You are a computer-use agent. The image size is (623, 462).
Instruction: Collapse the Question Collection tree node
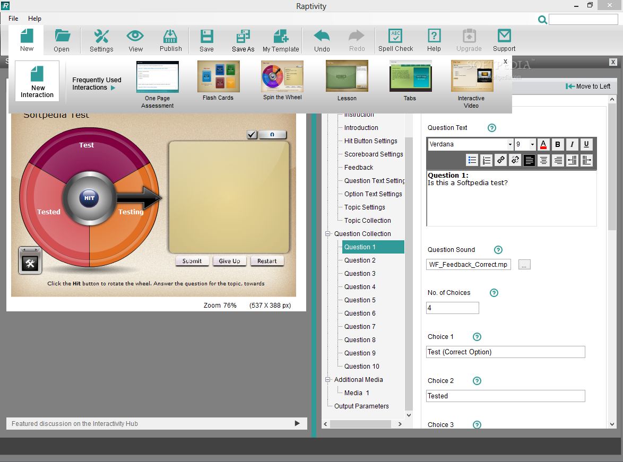coord(328,234)
